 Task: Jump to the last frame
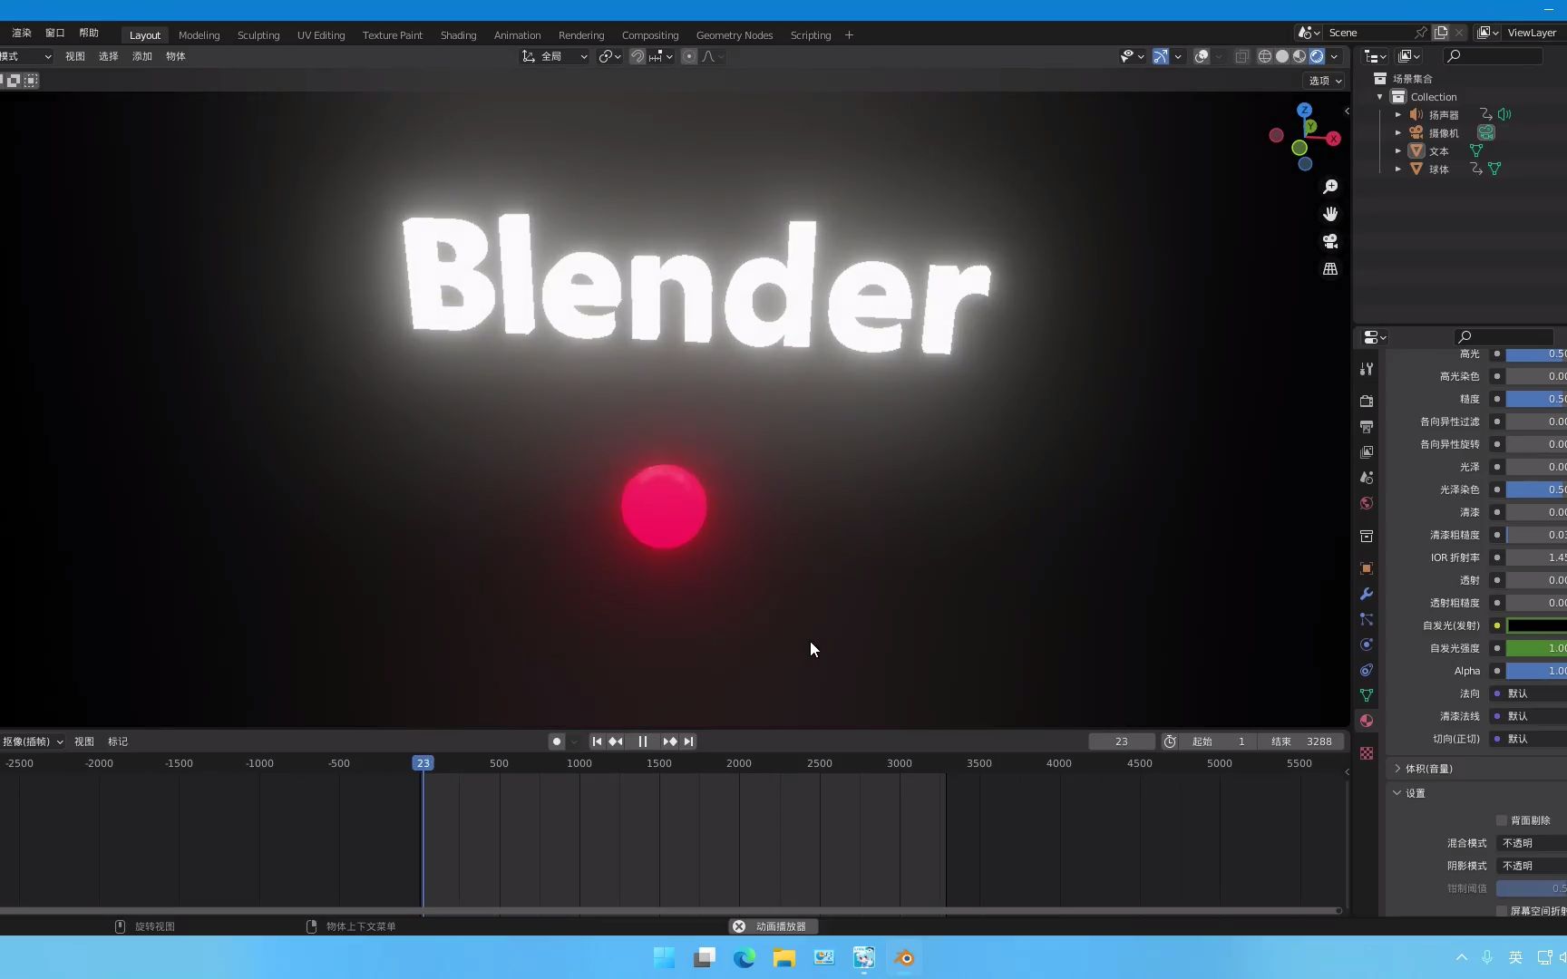pyautogui.click(x=689, y=742)
